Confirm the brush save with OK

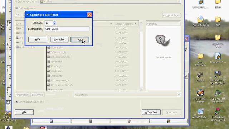pyautogui.click(x=80, y=40)
